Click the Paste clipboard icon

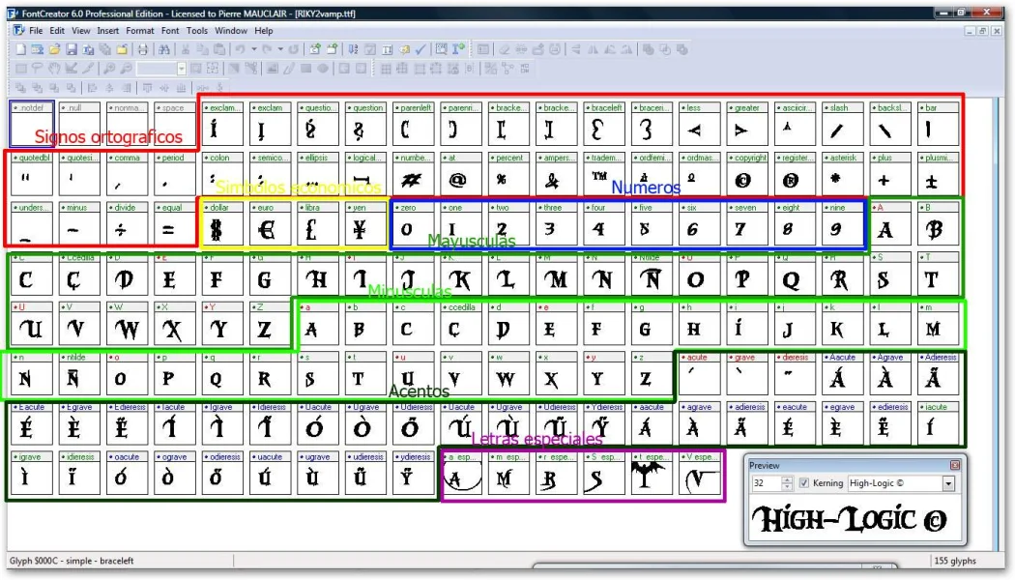(219, 50)
